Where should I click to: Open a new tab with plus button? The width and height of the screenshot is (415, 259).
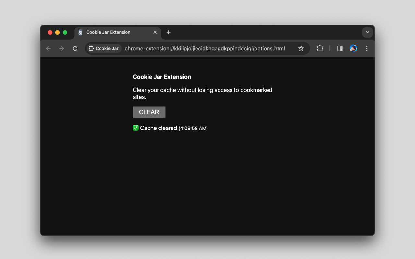[x=168, y=32]
